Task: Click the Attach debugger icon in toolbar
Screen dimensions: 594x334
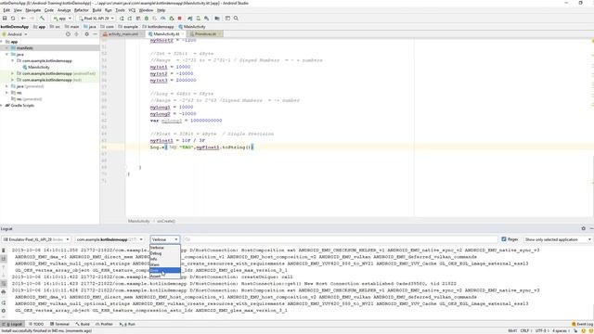Action: [172, 19]
